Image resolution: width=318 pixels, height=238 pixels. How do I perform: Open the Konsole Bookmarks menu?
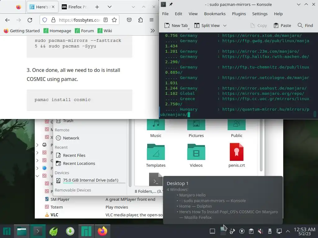pyautogui.click(x=215, y=14)
